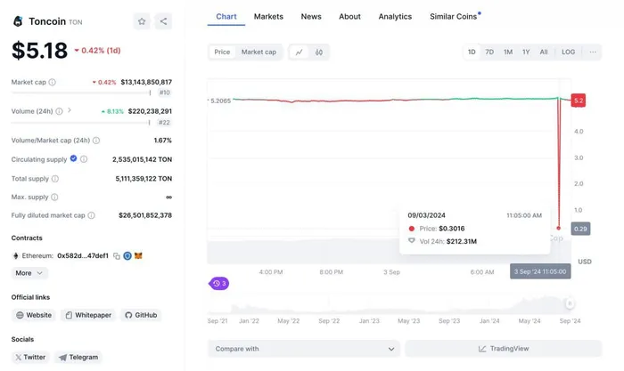Open the Twitter social link

click(30, 357)
